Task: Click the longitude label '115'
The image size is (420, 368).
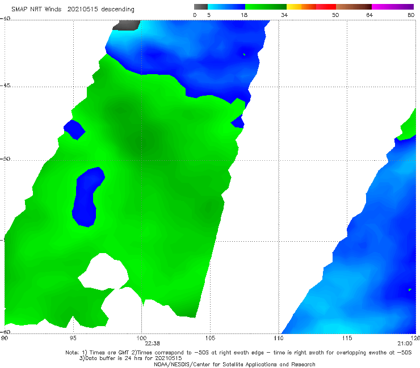Action: tap(347, 338)
